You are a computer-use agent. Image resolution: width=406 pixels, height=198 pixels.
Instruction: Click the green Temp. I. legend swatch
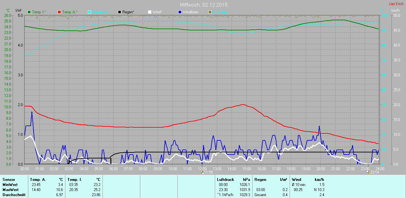click(29, 12)
